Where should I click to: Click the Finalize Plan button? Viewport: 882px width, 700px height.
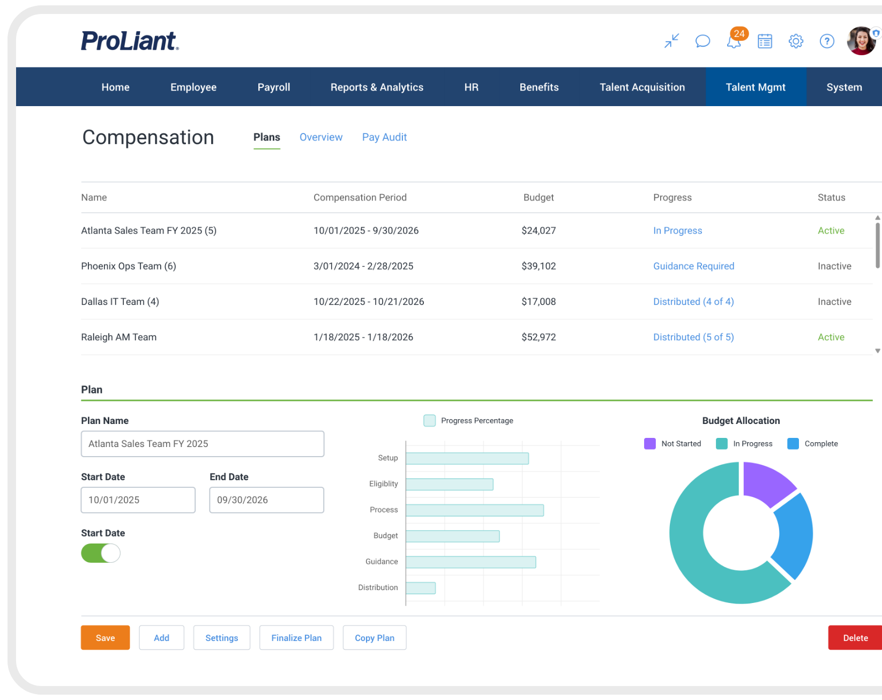click(296, 637)
